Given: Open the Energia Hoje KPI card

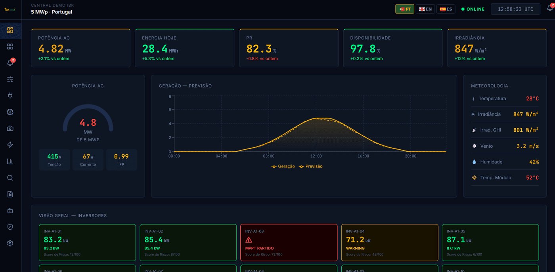Looking at the screenshot, I should [x=184, y=48].
